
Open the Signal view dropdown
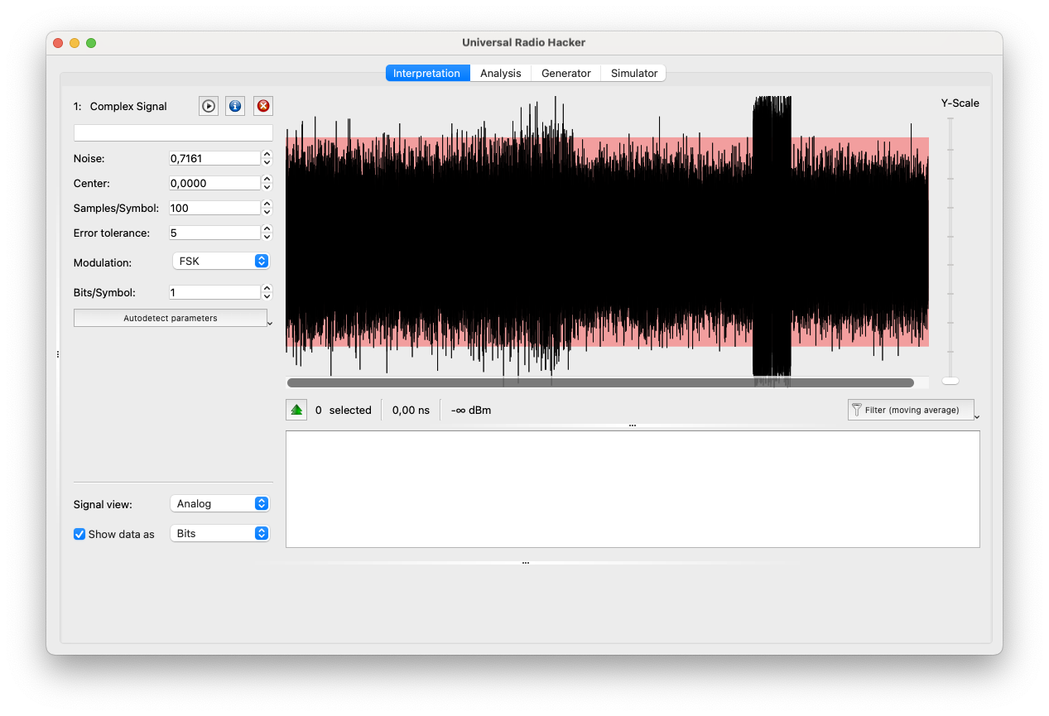[219, 503]
